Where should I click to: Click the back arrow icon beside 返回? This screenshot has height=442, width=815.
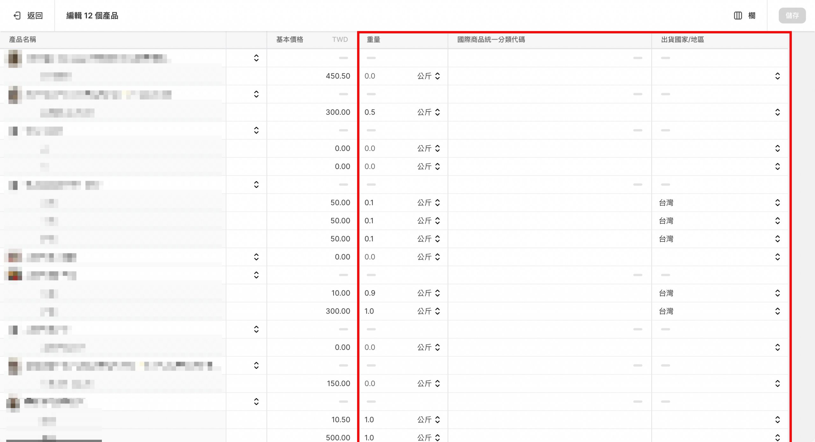tap(17, 16)
